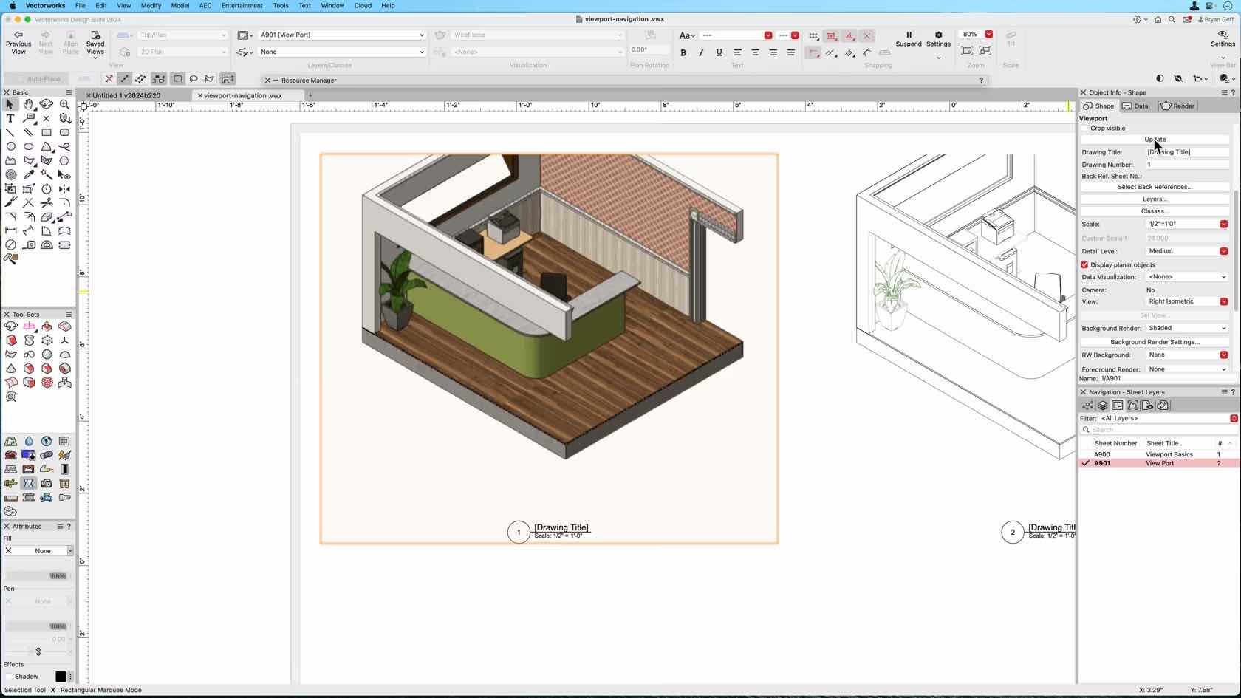Click the Background Render Settings button

click(x=1154, y=341)
